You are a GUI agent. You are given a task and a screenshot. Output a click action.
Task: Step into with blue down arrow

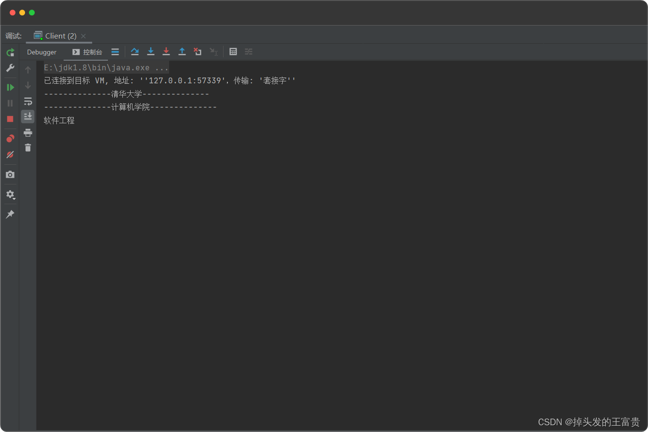[151, 52]
